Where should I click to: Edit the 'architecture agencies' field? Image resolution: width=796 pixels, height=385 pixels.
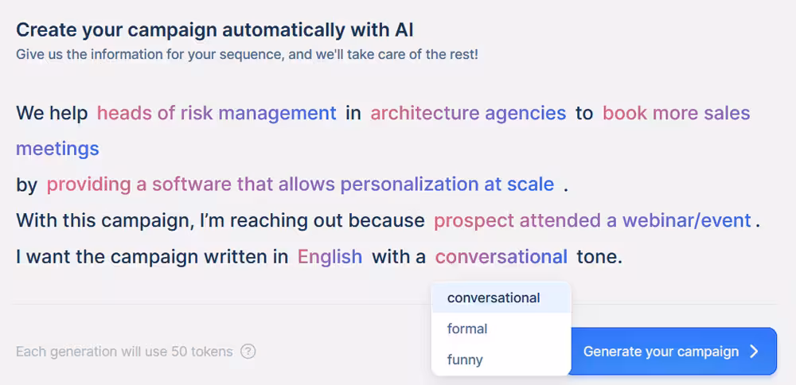pyautogui.click(x=468, y=113)
